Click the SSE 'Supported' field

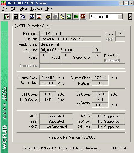[x=56, y=121]
